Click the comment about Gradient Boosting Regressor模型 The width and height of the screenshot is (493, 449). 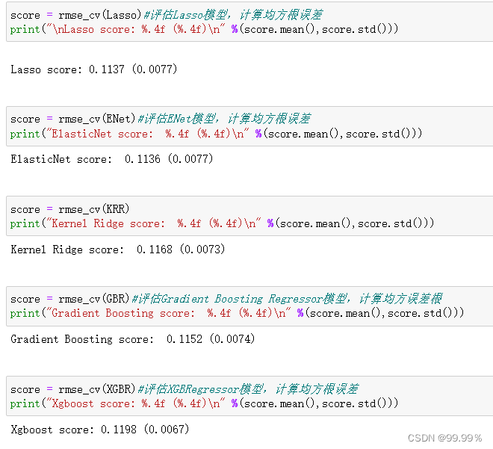(x=287, y=299)
